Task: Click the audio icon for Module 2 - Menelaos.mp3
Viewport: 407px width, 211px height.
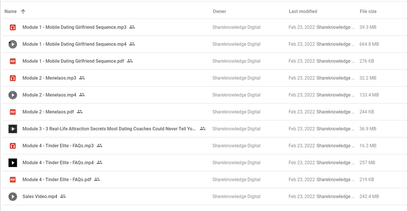Action: [x=13, y=78]
